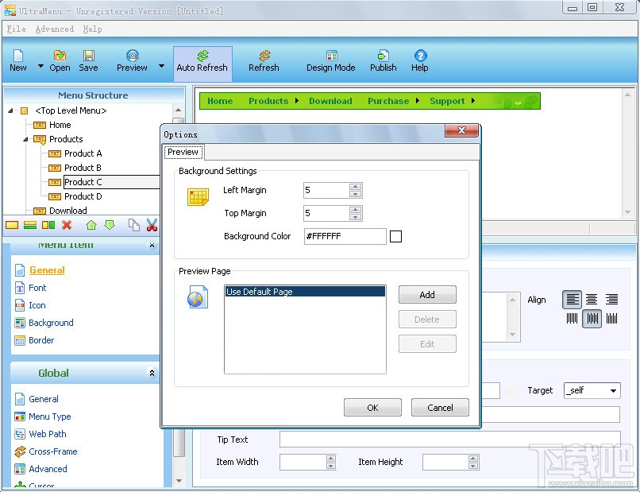The image size is (640, 492).
Task: Copy the menu item using duplicate pages icon
Action: pos(135,225)
